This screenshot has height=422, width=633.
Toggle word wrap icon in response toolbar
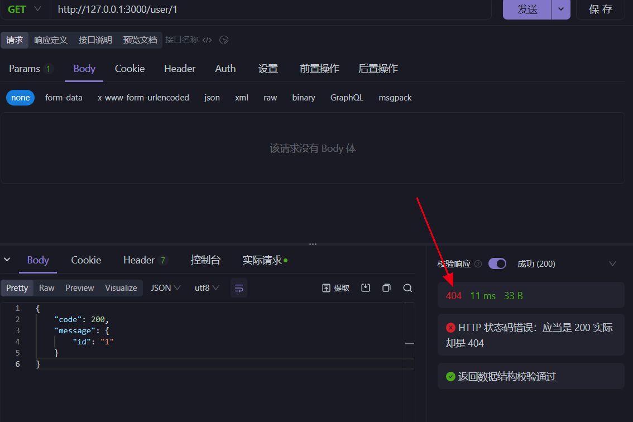pos(239,288)
